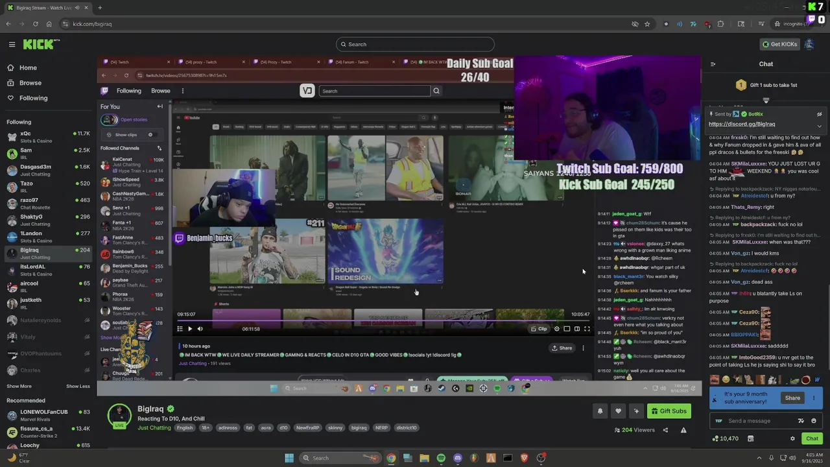Screen dimensions: 830x467
Task: Click Share on sub anniversary banner
Action: click(x=792, y=398)
